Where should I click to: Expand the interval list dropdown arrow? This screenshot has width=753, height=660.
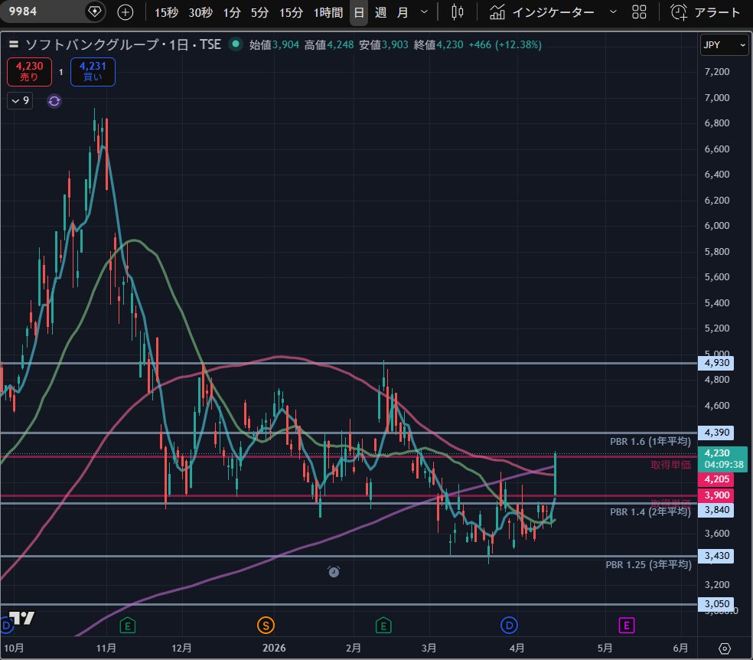pos(424,12)
